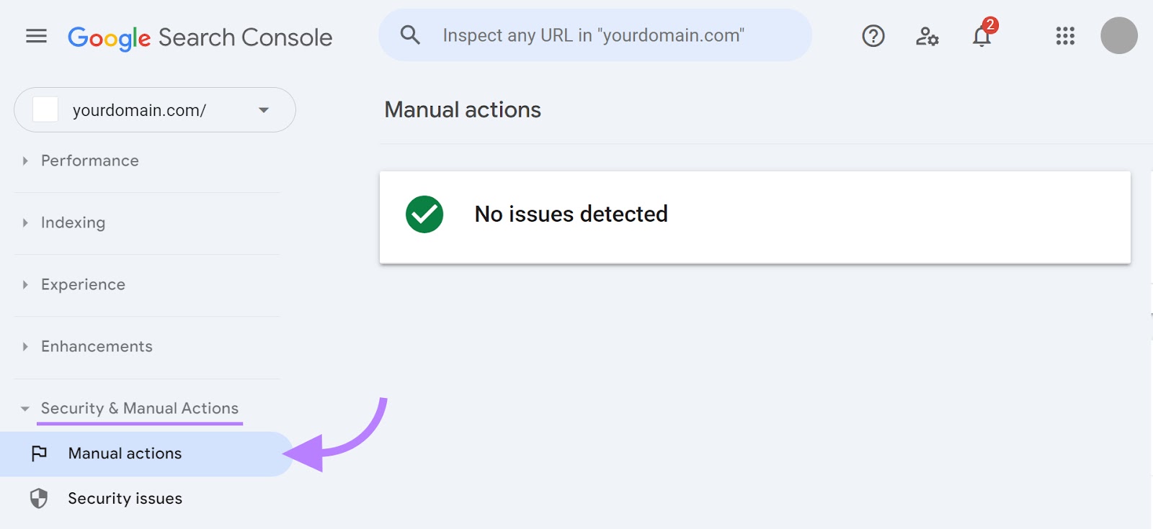Select Security issues in the sidebar
The width and height of the screenshot is (1153, 529).
[x=124, y=498]
